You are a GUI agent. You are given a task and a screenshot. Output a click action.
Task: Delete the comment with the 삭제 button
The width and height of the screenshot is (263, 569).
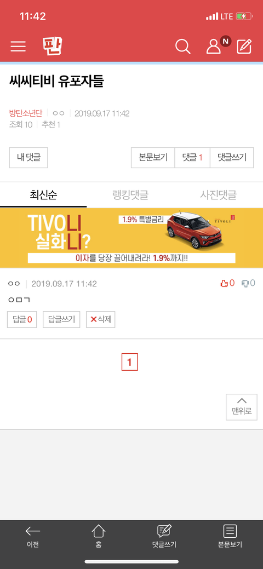point(101,319)
